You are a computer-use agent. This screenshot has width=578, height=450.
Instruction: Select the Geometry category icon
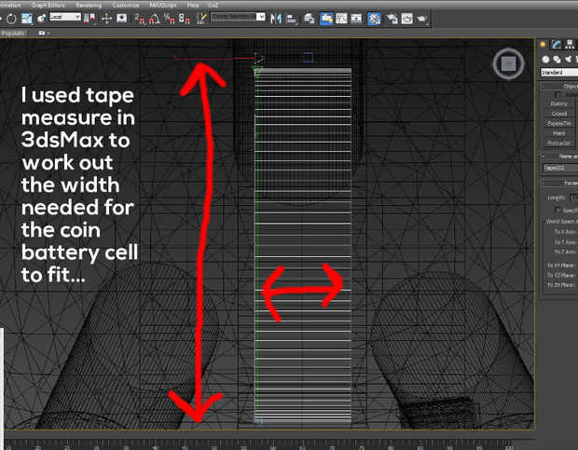pos(545,60)
